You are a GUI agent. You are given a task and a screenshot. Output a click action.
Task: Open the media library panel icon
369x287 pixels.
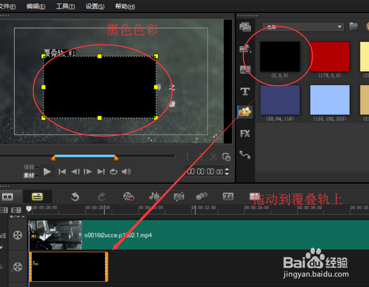click(x=245, y=27)
